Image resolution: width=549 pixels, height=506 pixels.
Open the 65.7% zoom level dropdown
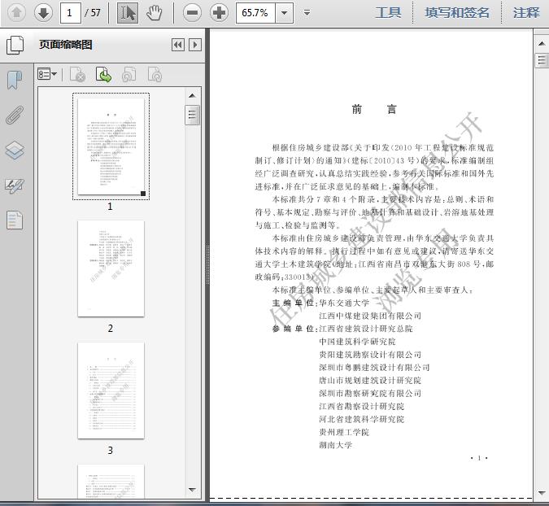284,12
